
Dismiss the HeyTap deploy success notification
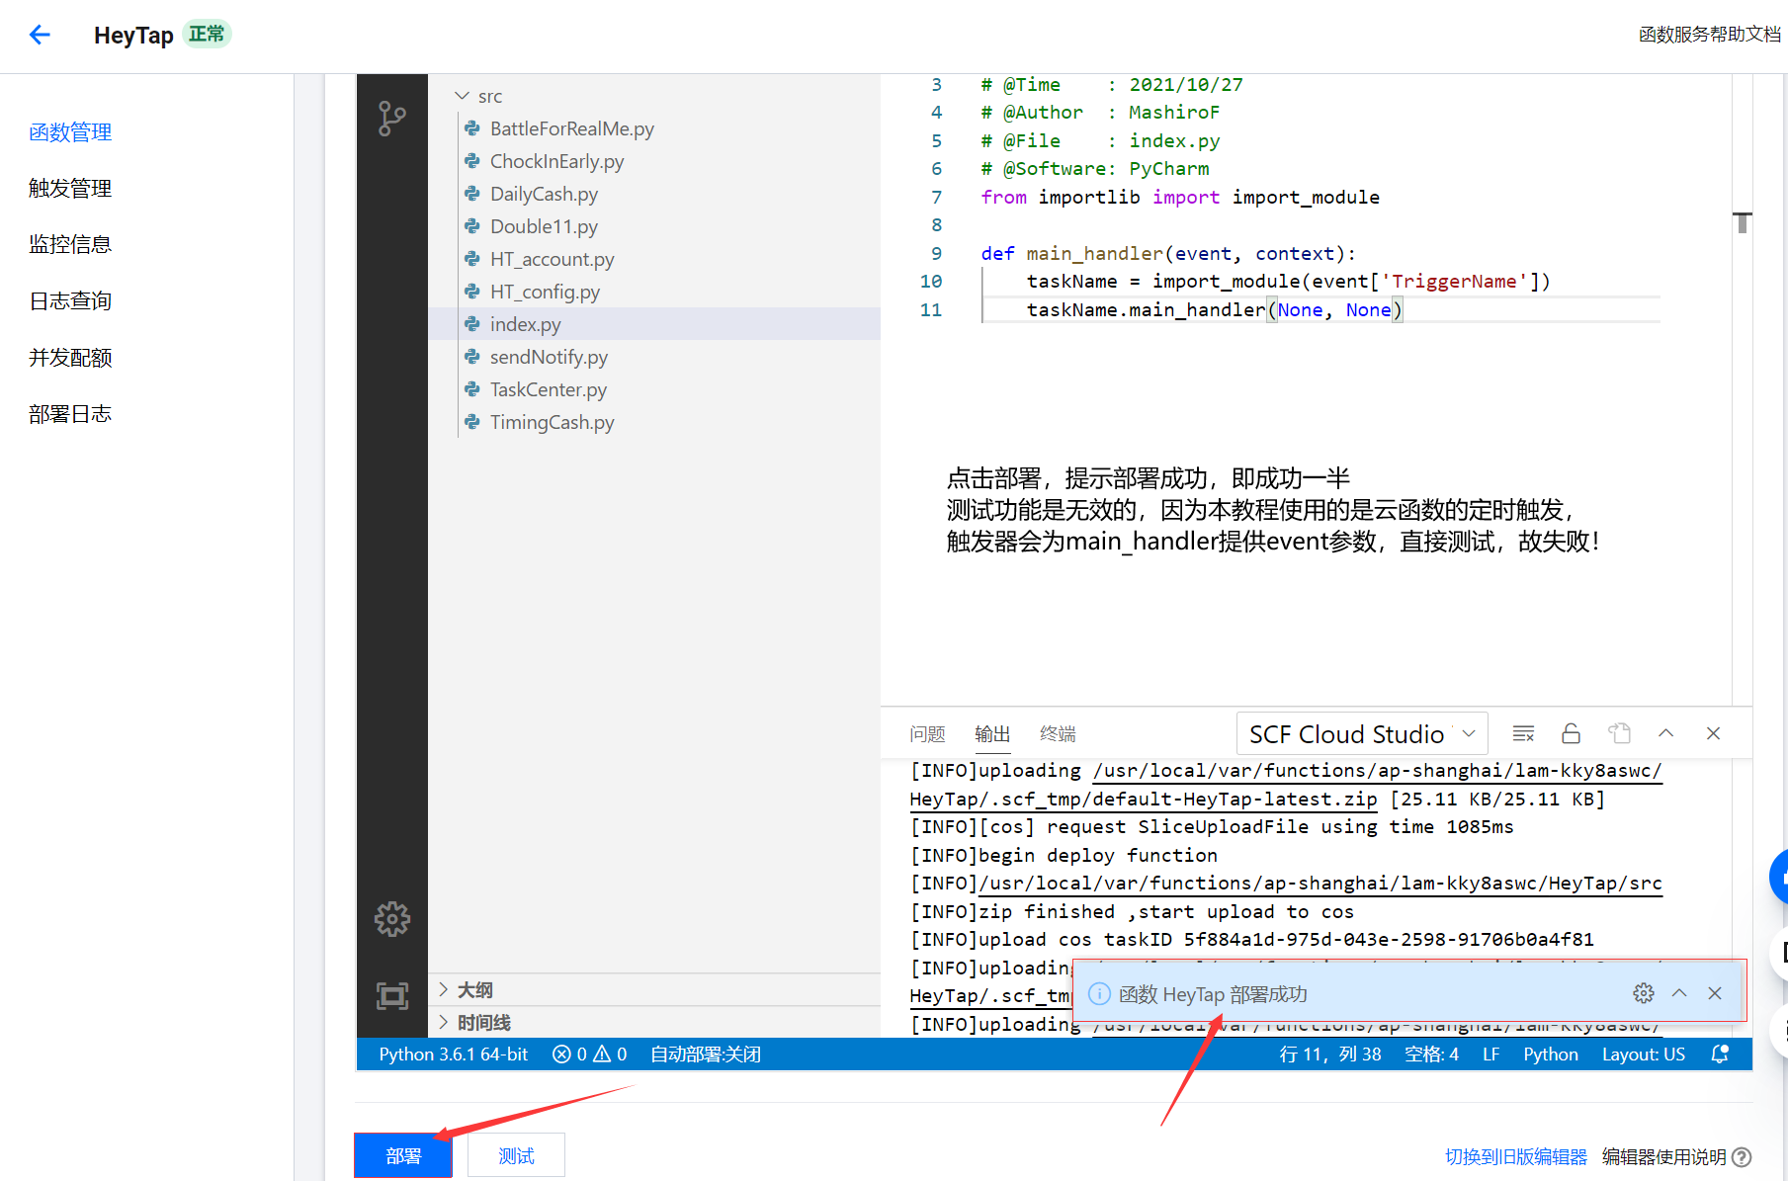[1715, 993]
